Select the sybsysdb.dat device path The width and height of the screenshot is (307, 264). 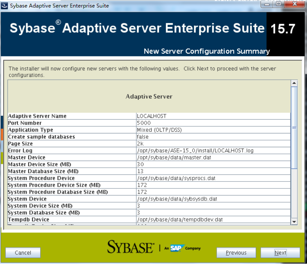pos(177,199)
